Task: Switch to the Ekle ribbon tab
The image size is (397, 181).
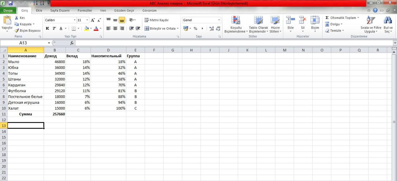Action: 39,10
